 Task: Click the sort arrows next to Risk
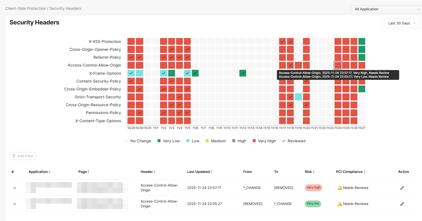pos(314,172)
